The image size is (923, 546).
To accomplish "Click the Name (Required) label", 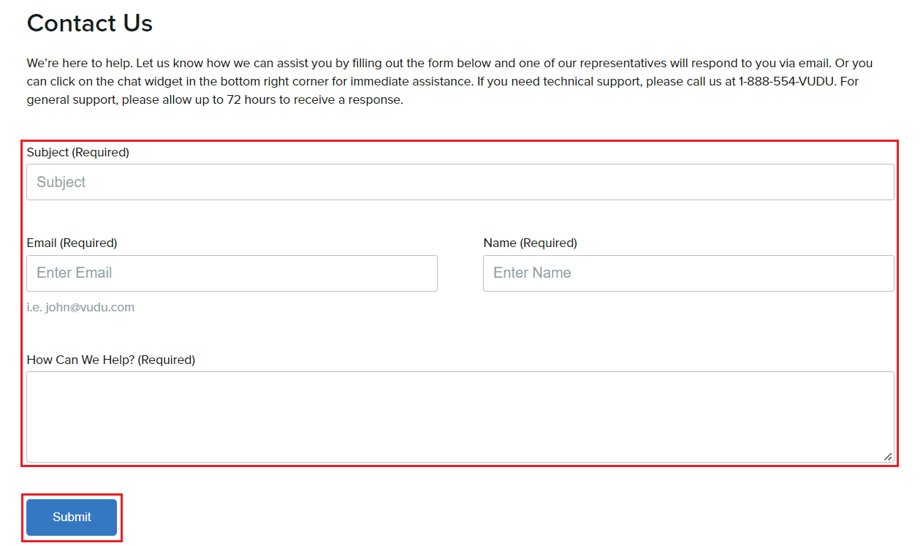I will coord(530,243).
